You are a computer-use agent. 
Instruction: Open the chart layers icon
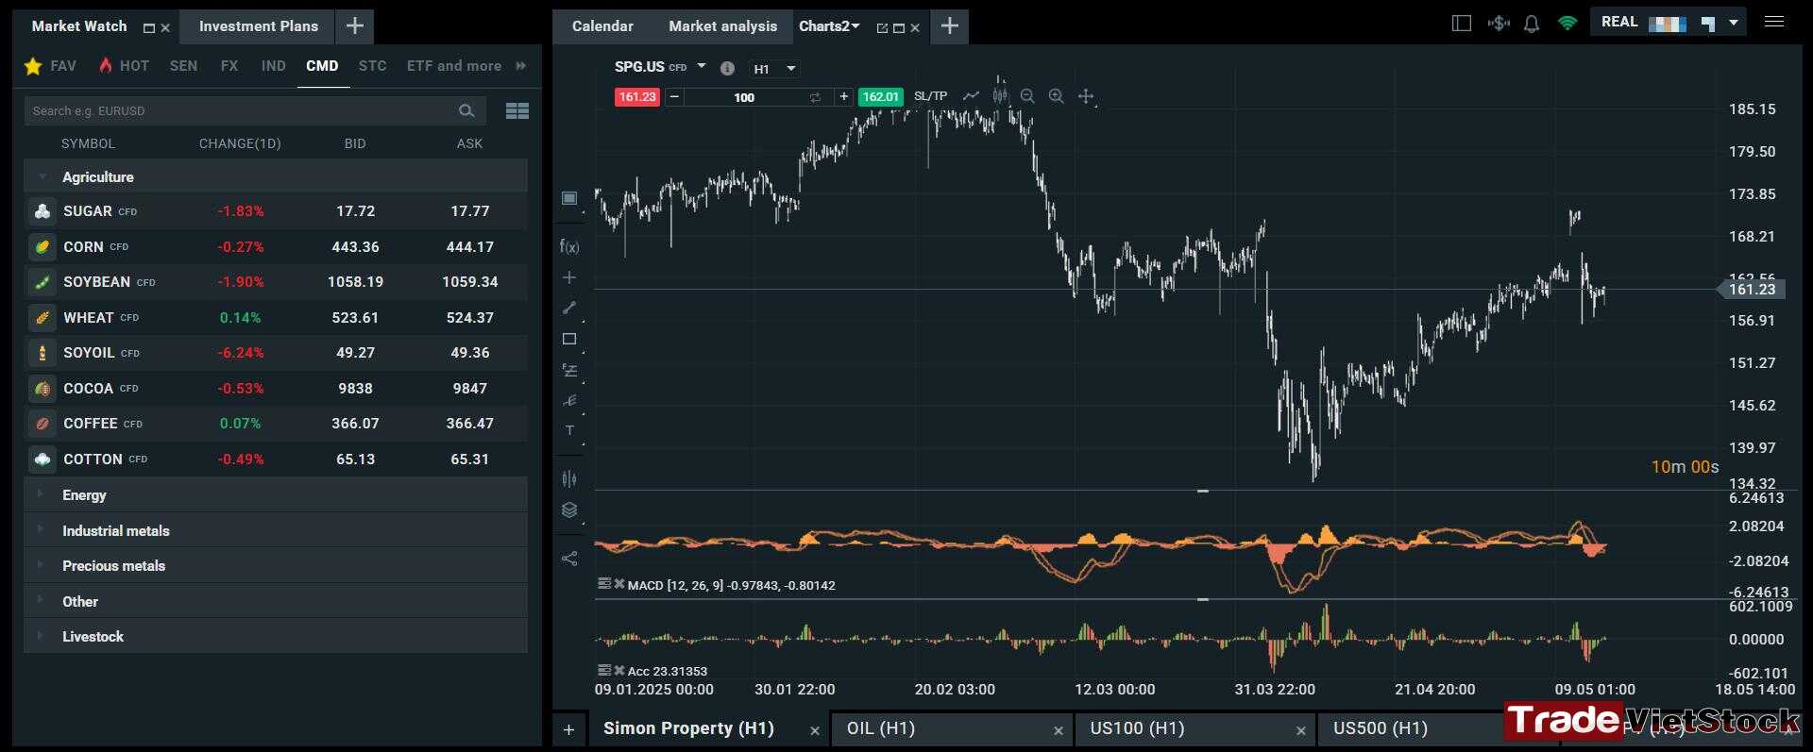click(569, 510)
